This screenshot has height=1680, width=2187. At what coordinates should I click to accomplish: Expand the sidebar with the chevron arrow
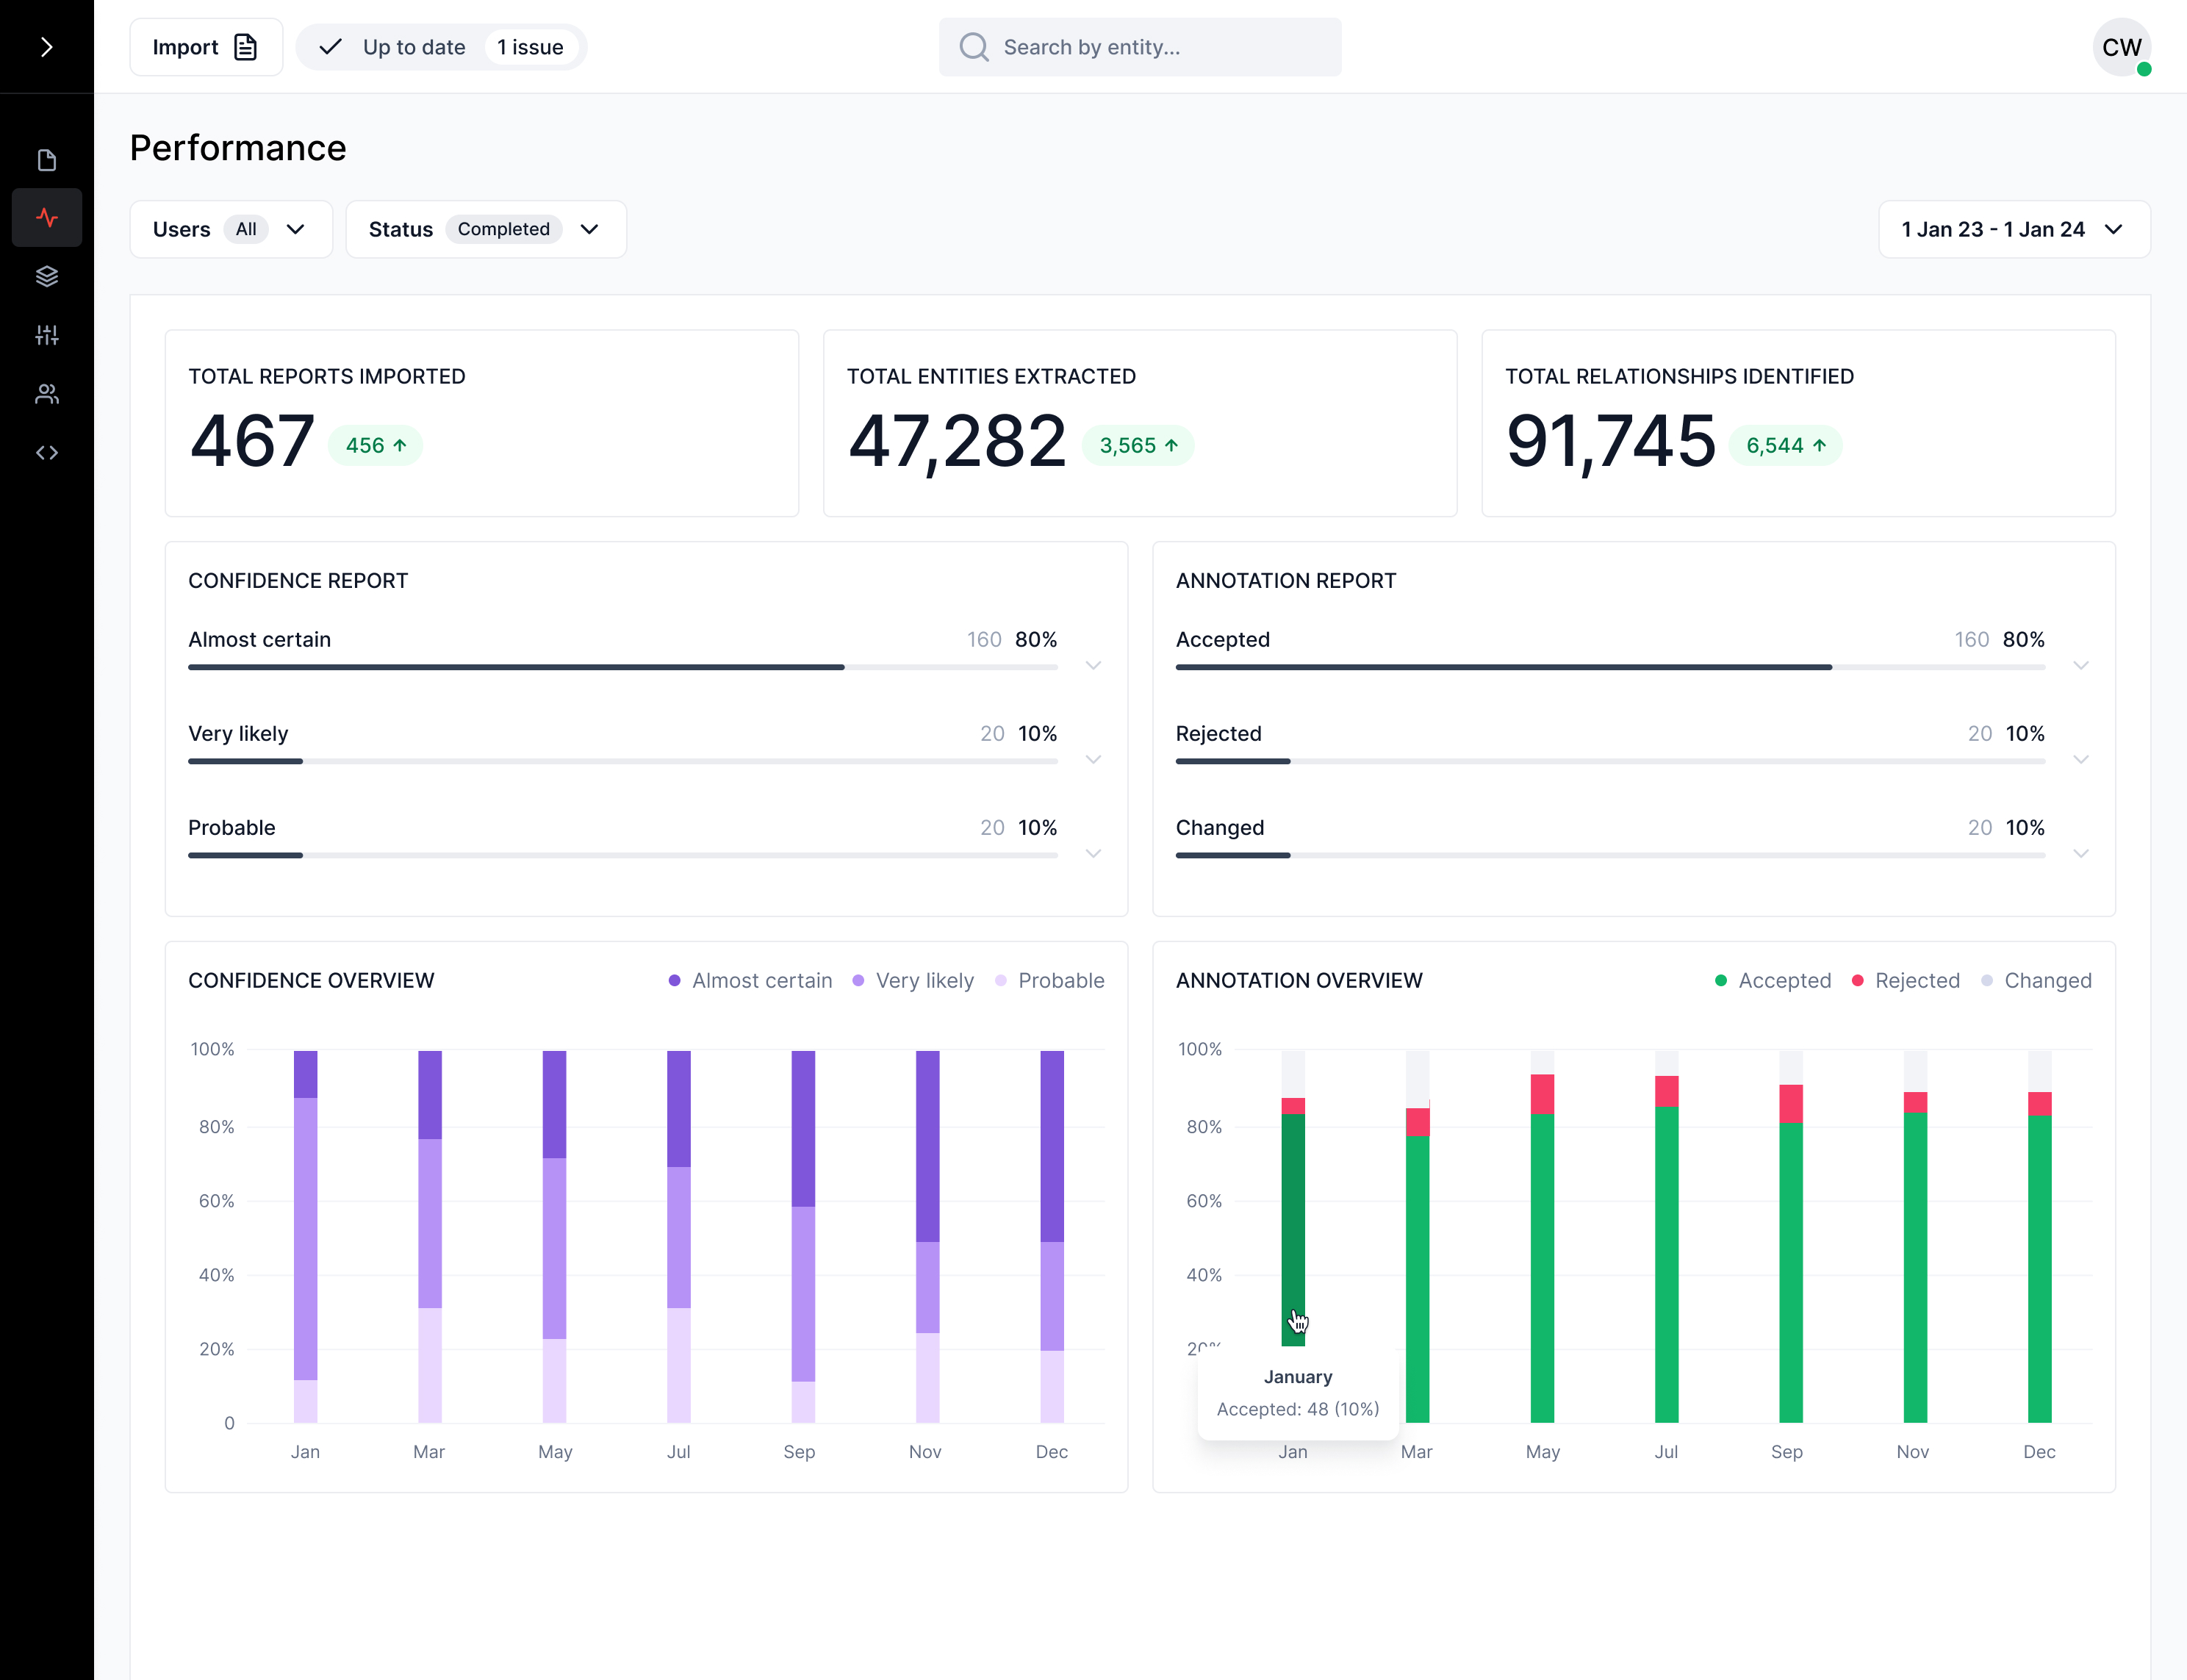pyautogui.click(x=46, y=47)
